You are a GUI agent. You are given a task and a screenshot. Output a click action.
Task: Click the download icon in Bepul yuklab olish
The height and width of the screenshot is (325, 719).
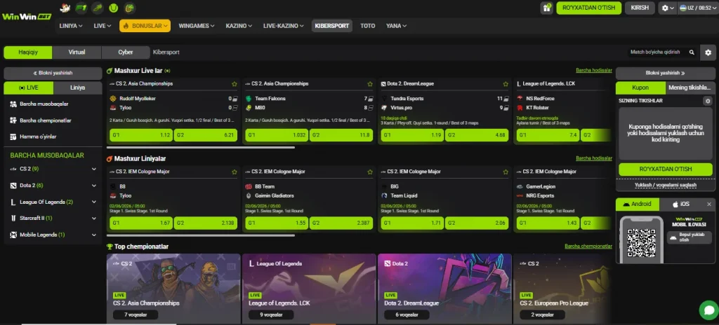click(x=673, y=238)
